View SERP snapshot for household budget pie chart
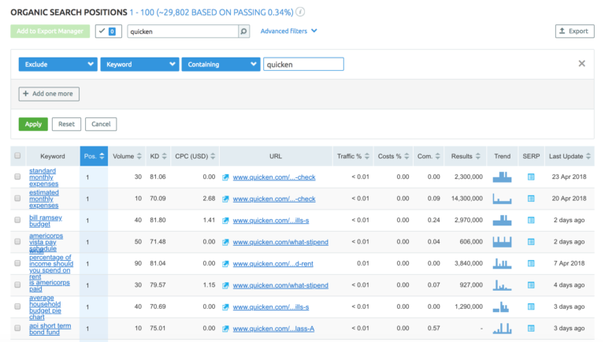The image size is (605, 342). pyautogui.click(x=531, y=307)
